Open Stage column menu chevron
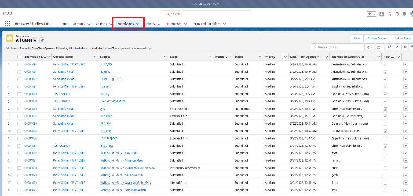 [x=210, y=57]
